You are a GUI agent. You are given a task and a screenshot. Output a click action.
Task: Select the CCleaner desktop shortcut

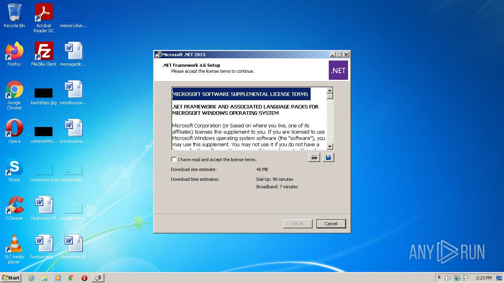point(14,209)
